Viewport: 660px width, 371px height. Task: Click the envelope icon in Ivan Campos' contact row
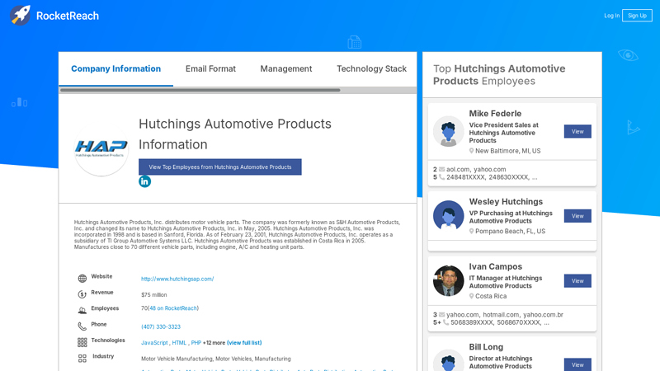coord(442,315)
